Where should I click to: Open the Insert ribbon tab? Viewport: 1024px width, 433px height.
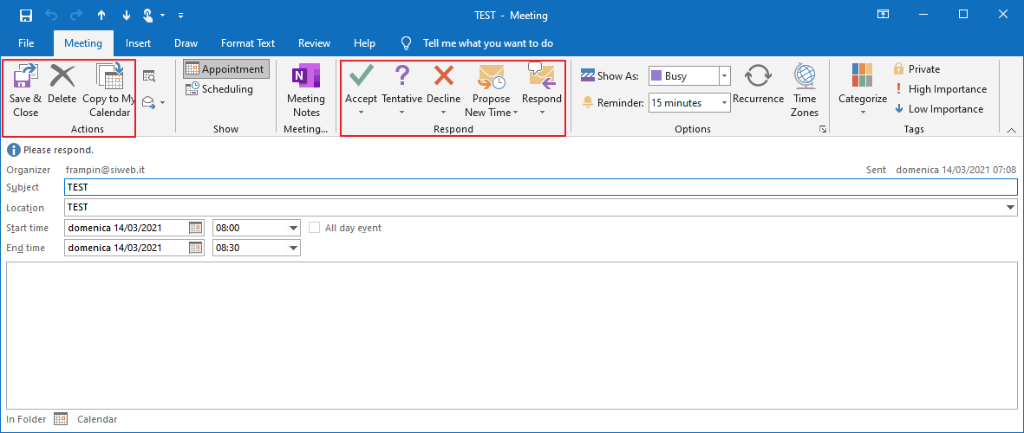(x=138, y=43)
